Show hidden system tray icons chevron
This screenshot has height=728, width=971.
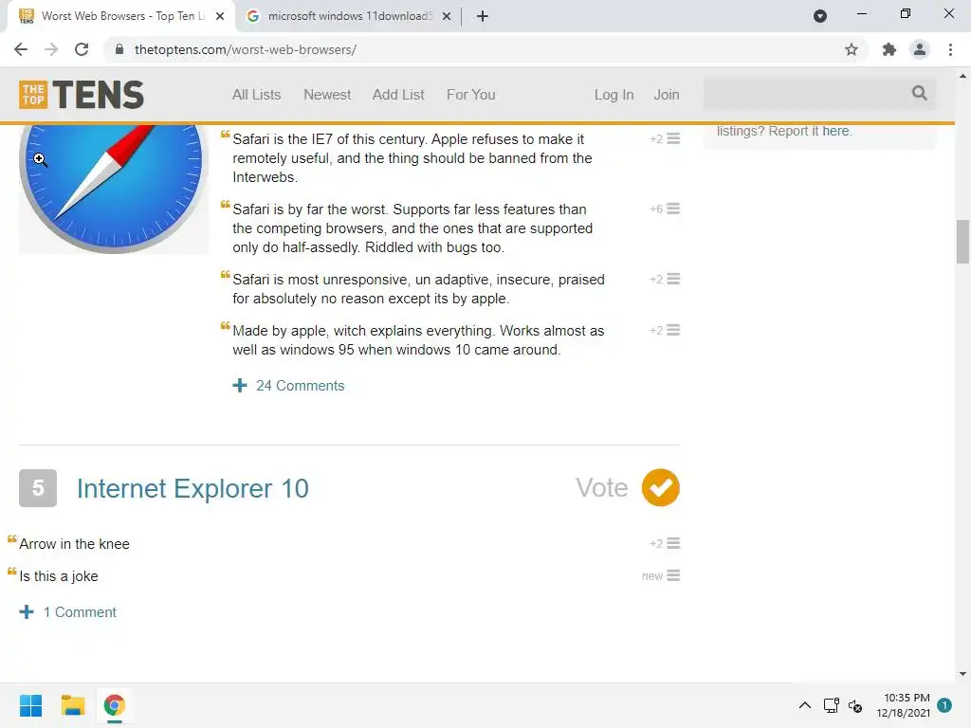(805, 705)
